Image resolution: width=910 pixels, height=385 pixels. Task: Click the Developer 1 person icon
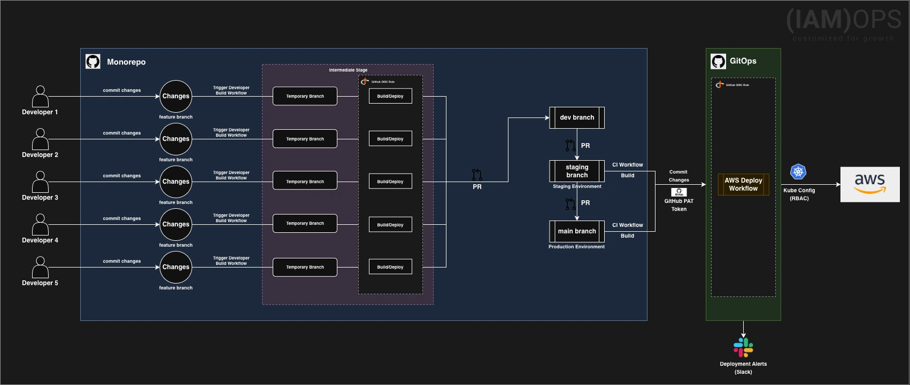tap(40, 97)
